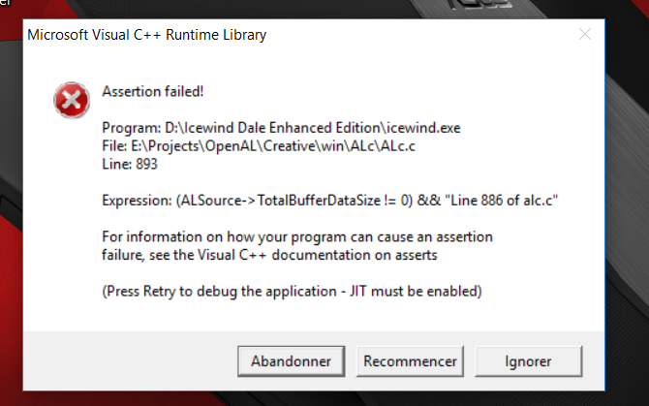Close the Runtime Library dialog with X
Viewport: 649px width, 406px height.
(585, 34)
